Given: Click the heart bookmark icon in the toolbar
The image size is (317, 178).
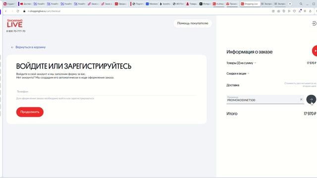Looking at the screenshot, I should click(294, 11).
